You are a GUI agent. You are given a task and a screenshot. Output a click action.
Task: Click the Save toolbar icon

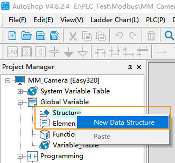pyautogui.click(x=41, y=35)
